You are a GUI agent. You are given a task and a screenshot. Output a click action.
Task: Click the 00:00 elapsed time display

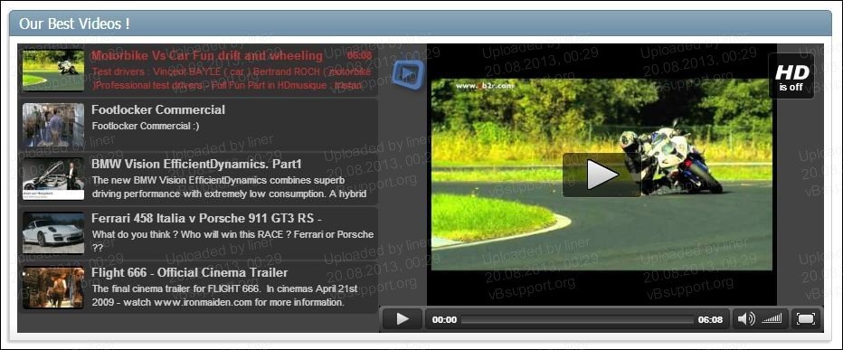click(444, 319)
